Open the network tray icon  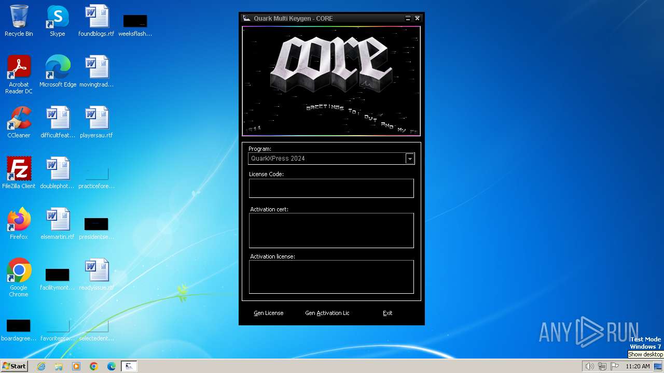pos(602,366)
